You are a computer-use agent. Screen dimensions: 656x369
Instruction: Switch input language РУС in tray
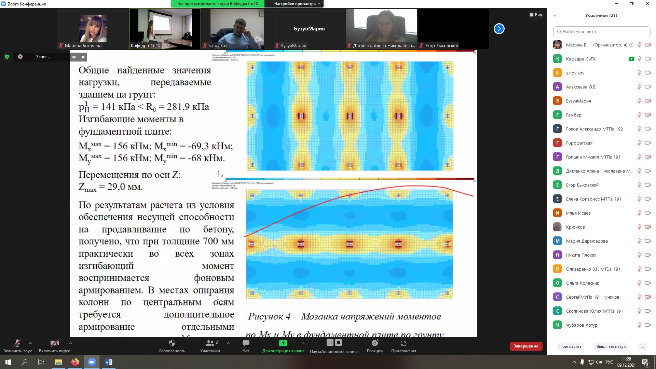[x=609, y=362]
